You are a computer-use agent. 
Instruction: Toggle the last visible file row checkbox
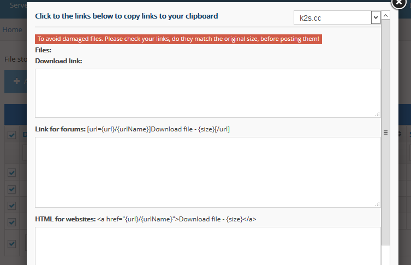click(x=12, y=244)
